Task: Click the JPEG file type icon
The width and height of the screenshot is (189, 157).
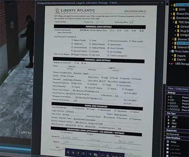Action: coord(169,117)
